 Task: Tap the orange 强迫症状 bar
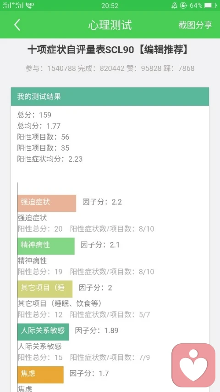click(x=47, y=203)
